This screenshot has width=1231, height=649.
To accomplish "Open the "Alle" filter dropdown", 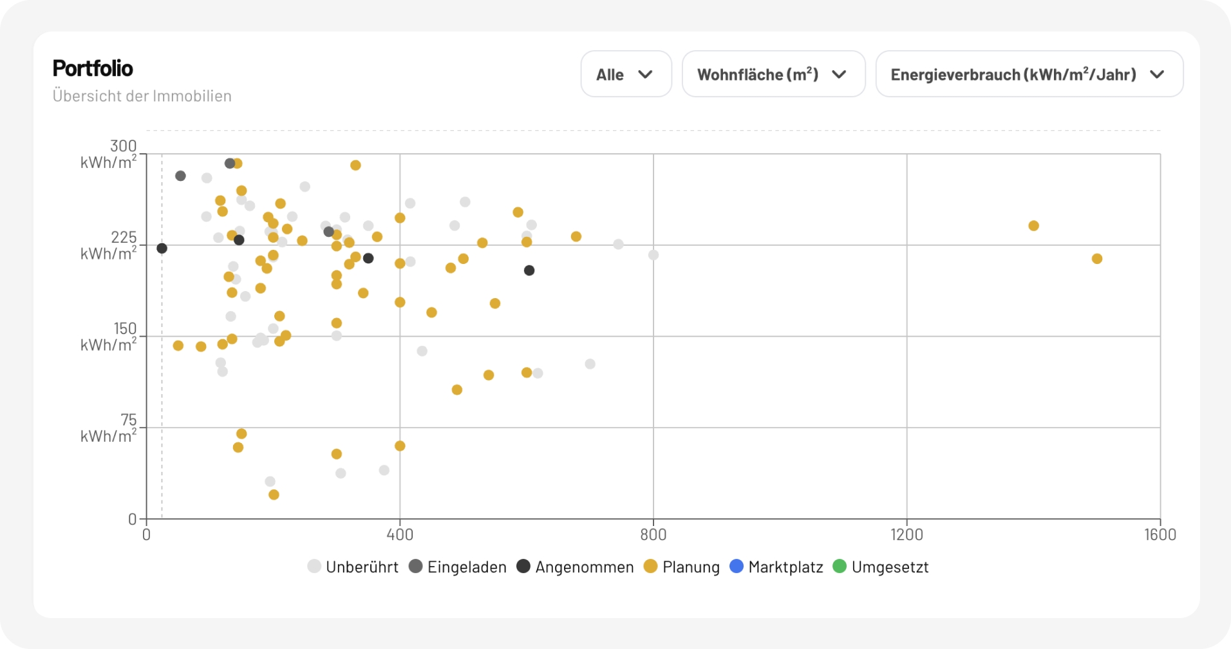I will [625, 75].
